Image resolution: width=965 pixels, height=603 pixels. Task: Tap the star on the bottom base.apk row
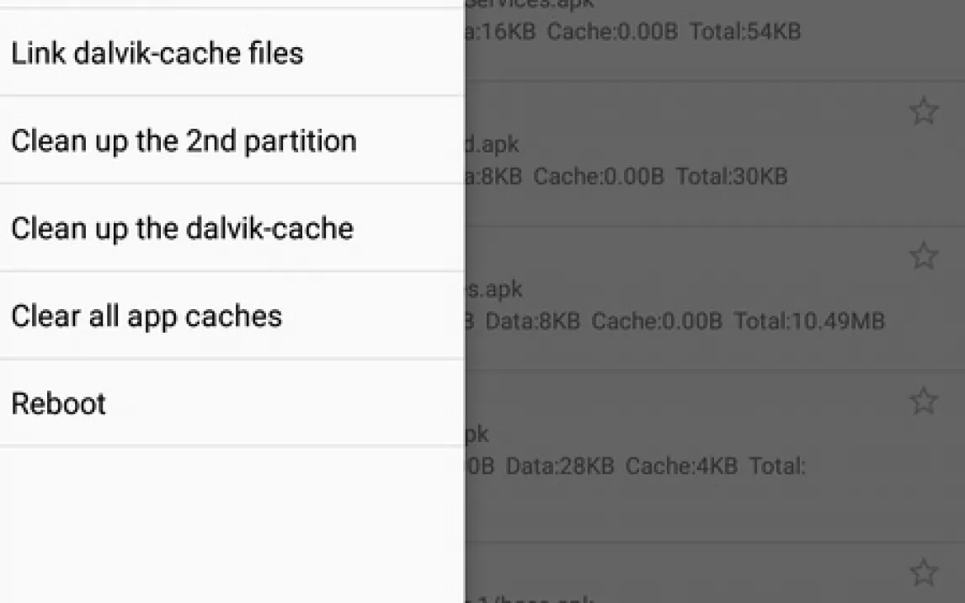point(924,573)
